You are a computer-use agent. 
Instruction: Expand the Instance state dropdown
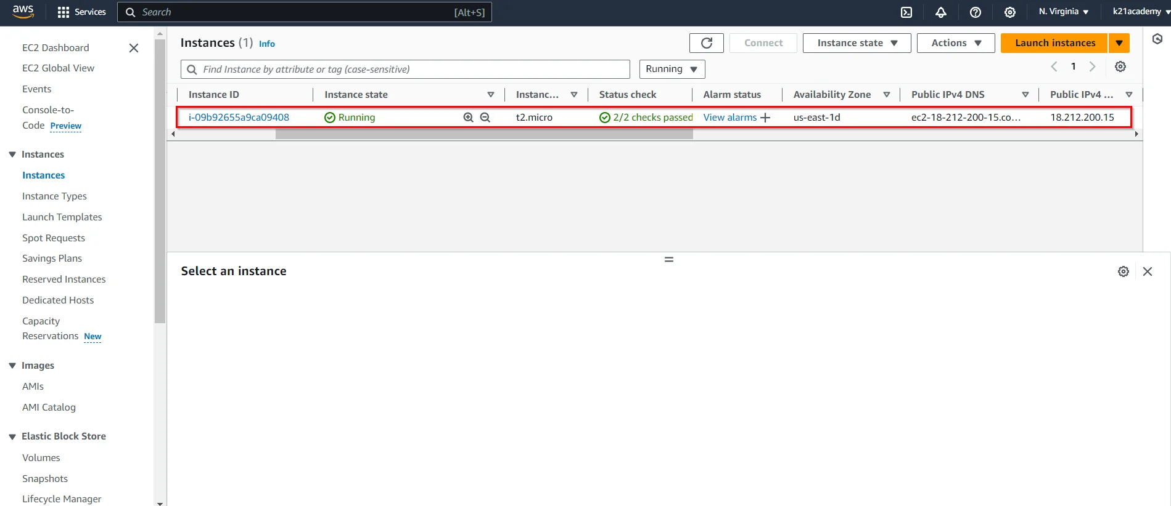pos(856,43)
